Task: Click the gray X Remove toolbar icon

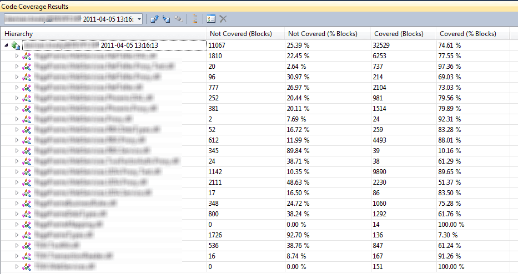Action: click(223, 19)
